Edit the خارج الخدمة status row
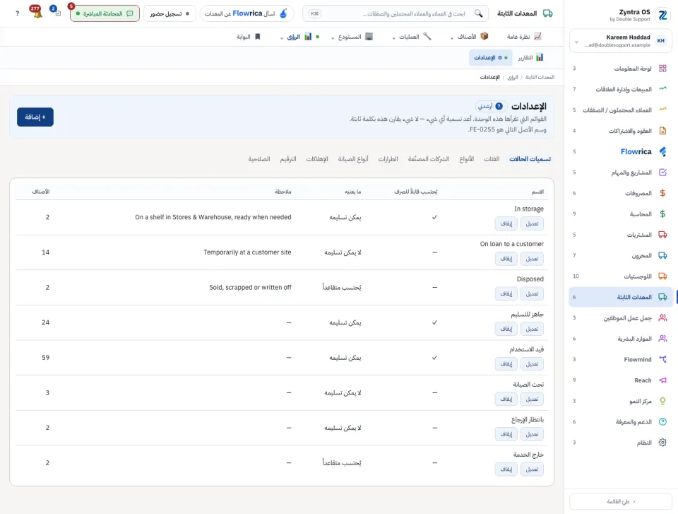Screen dimensions: 678x514 tap(532, 469)
